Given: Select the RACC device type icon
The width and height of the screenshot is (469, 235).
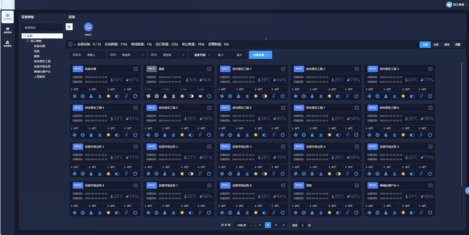Looking at the screenshot, I should click(x=88, y=27).
